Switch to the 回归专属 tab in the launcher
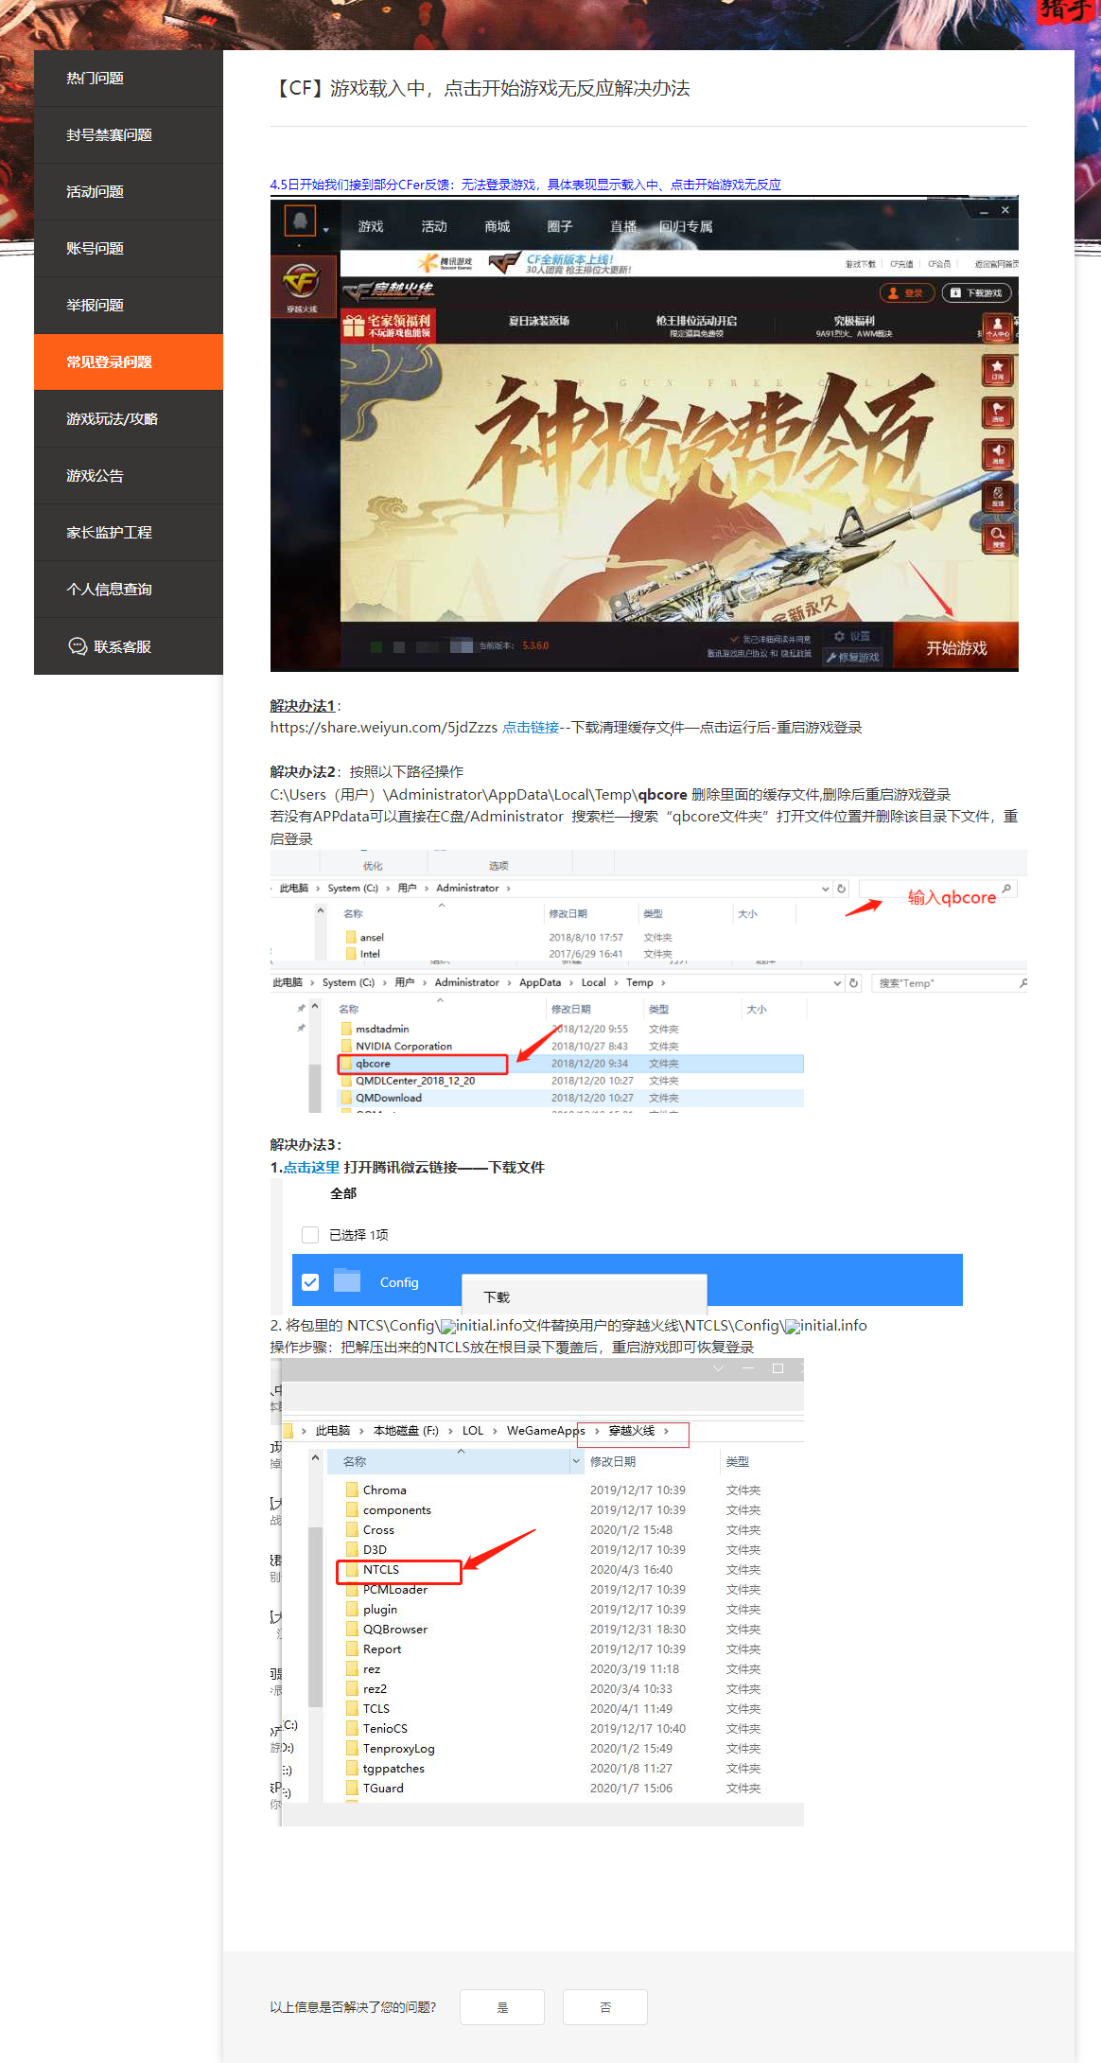This screenshot has height=2063, width=1101. [686, 227]
